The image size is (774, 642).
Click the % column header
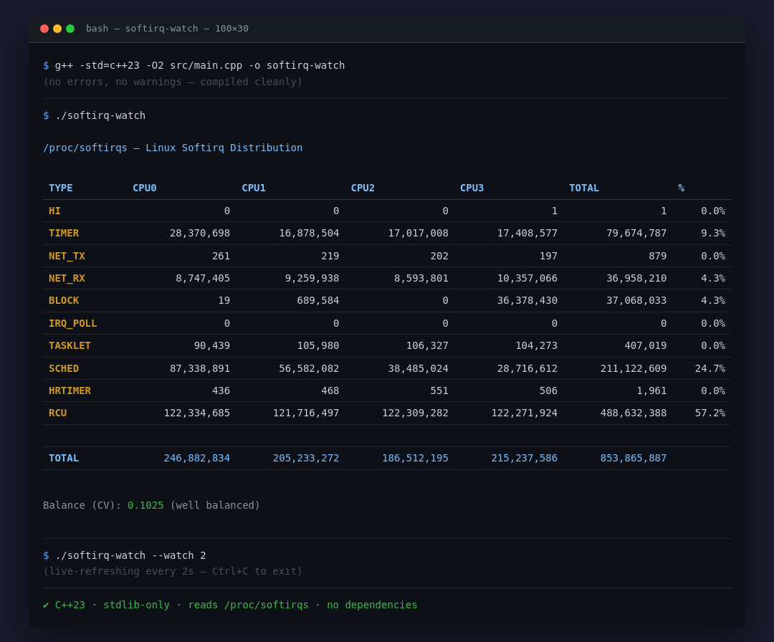(682, 188)
